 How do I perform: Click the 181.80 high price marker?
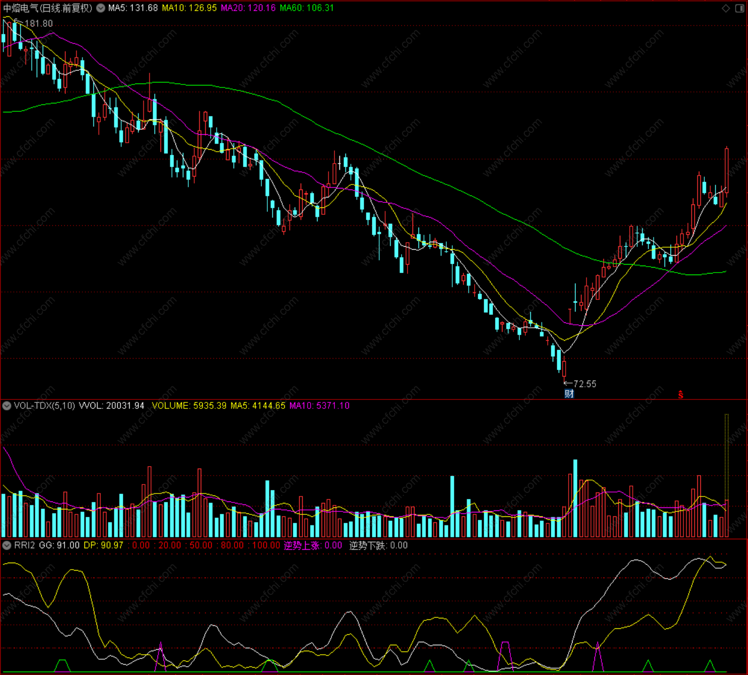point(38,23)
